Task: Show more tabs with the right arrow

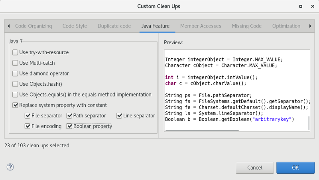Action: (x=310, y=26)
